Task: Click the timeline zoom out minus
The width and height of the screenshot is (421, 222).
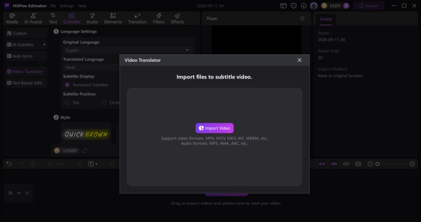Action: click(x=370, y=164)
